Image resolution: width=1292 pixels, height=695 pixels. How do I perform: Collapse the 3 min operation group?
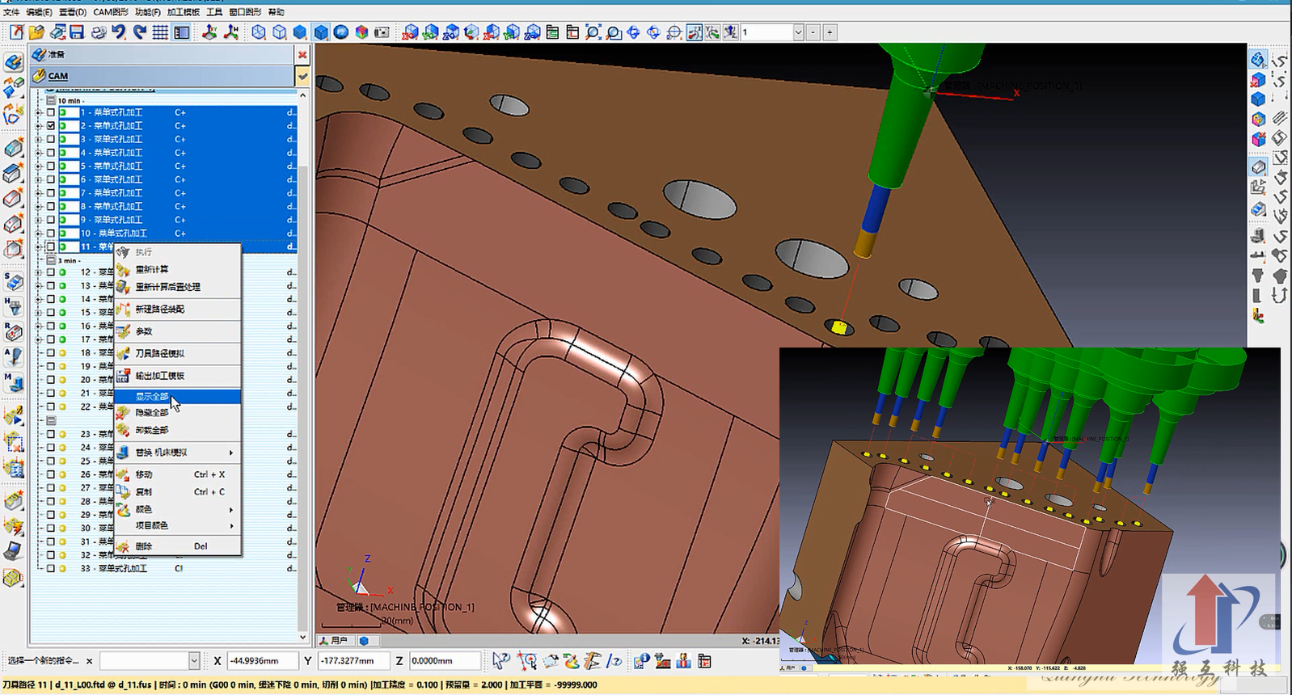pyautogui.click(x=51, y=260)
